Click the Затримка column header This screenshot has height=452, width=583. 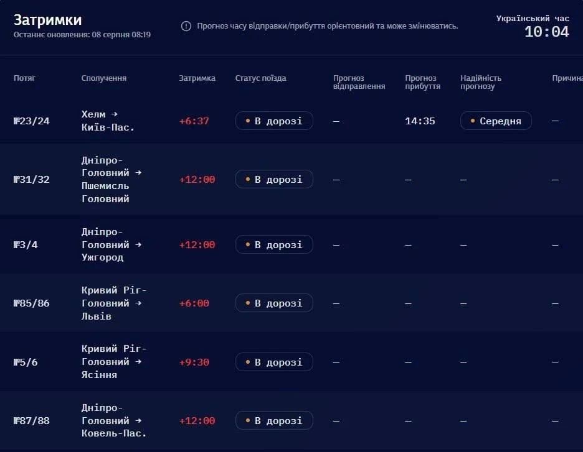pyautogui.click(x=197, y=78)
